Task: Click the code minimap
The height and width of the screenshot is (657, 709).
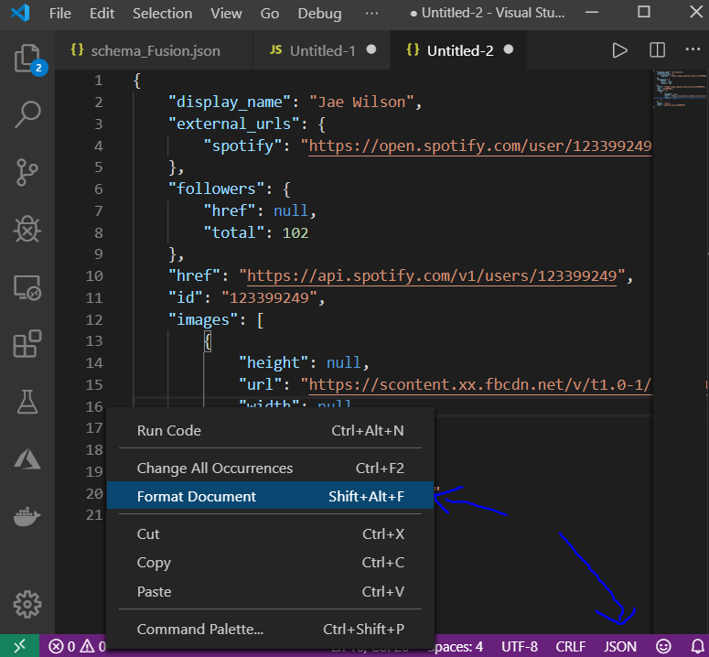Action: click(x=680, y=89)
